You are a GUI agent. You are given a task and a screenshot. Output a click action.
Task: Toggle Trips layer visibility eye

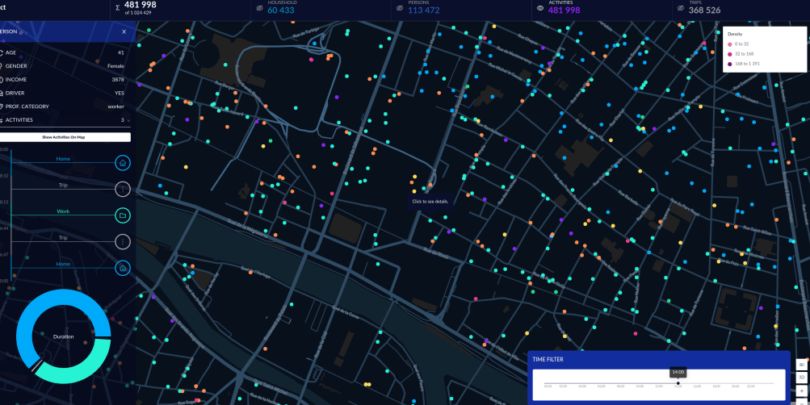tap(680, 8)
